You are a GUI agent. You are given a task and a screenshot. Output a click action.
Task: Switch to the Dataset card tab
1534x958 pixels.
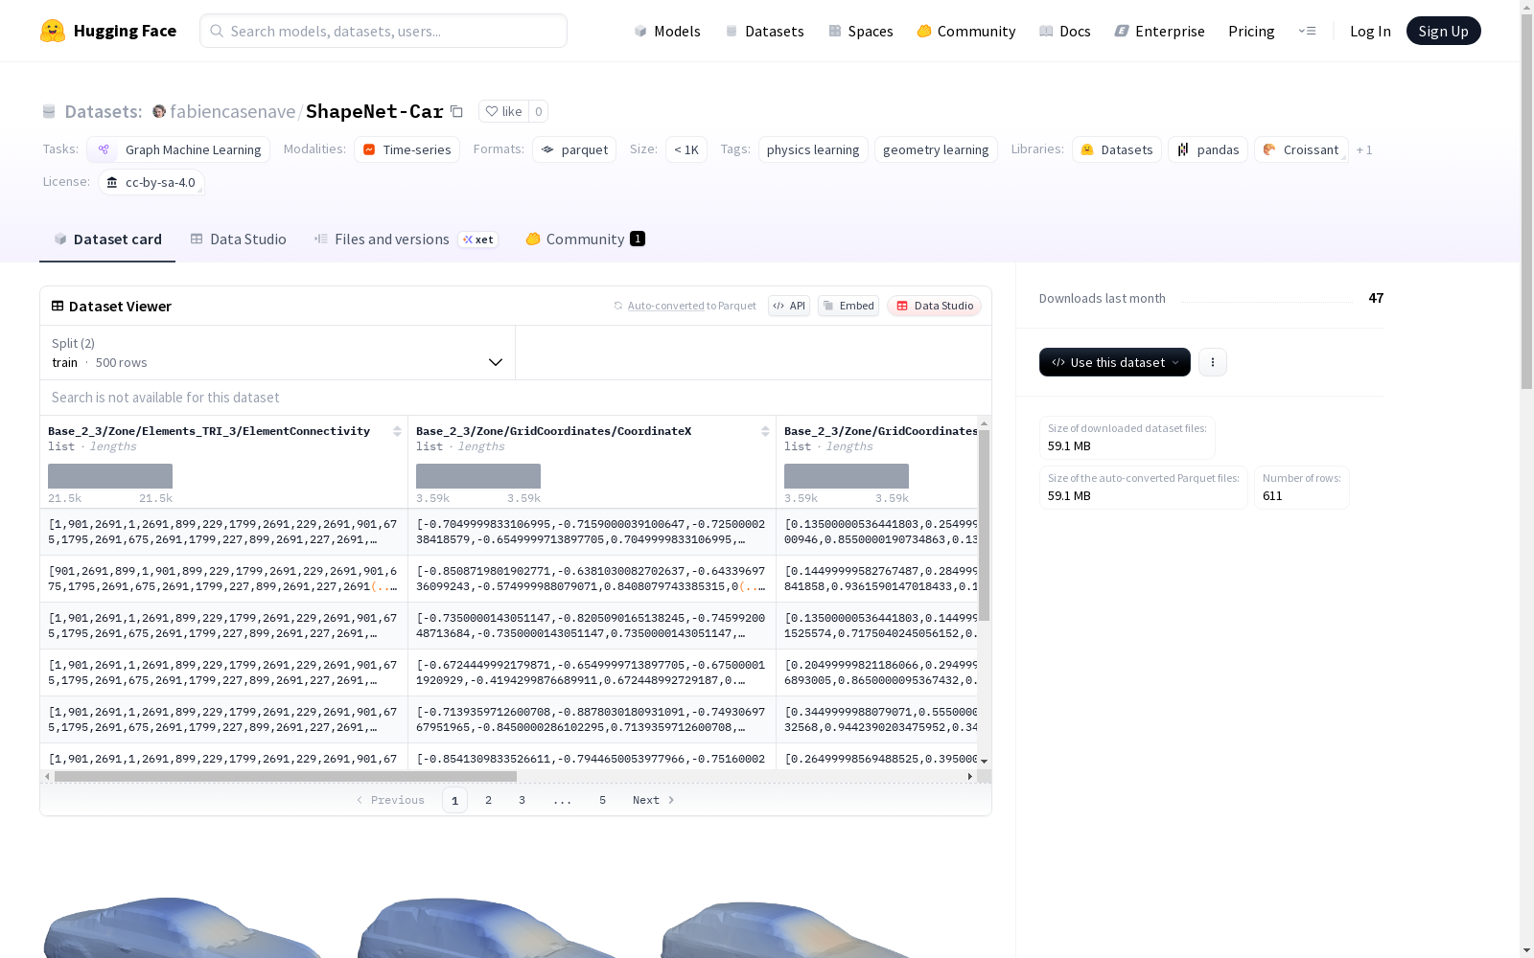(x=107, y=239)
